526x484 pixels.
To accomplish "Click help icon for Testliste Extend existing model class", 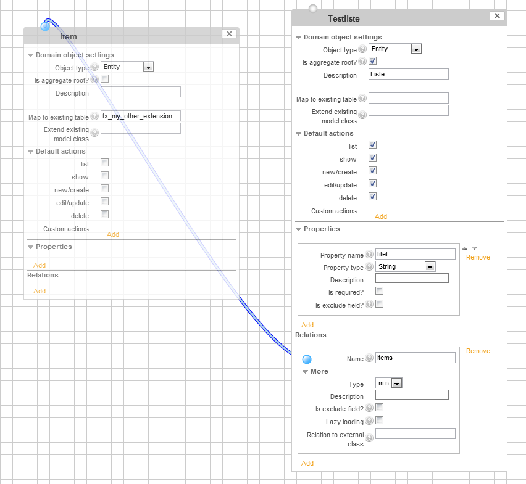I will 362,115.
